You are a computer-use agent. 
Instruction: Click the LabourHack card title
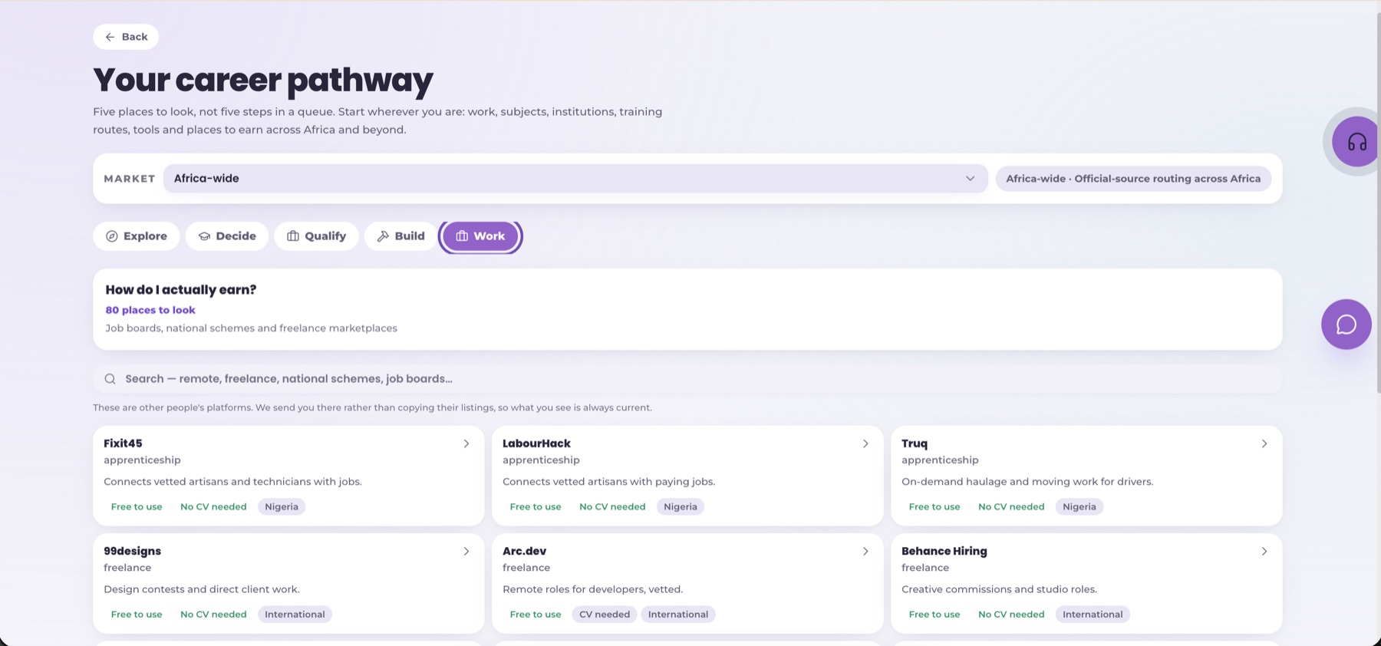click(536, 443)
